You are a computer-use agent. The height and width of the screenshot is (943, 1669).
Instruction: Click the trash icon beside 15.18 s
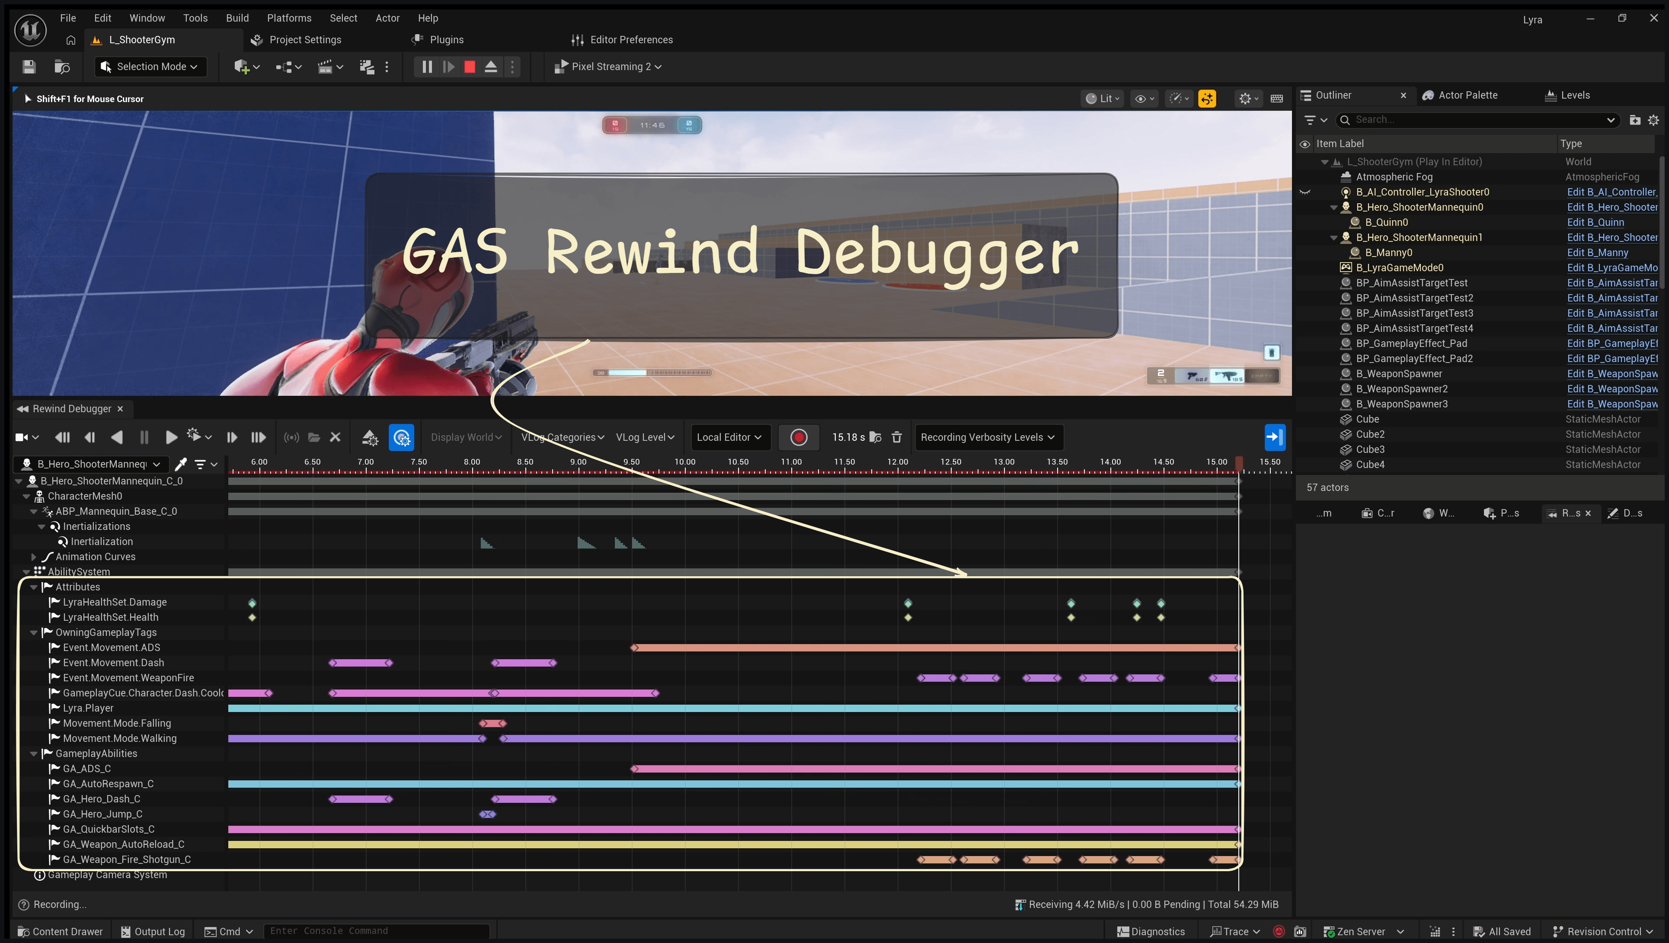[x=897, y=437]
